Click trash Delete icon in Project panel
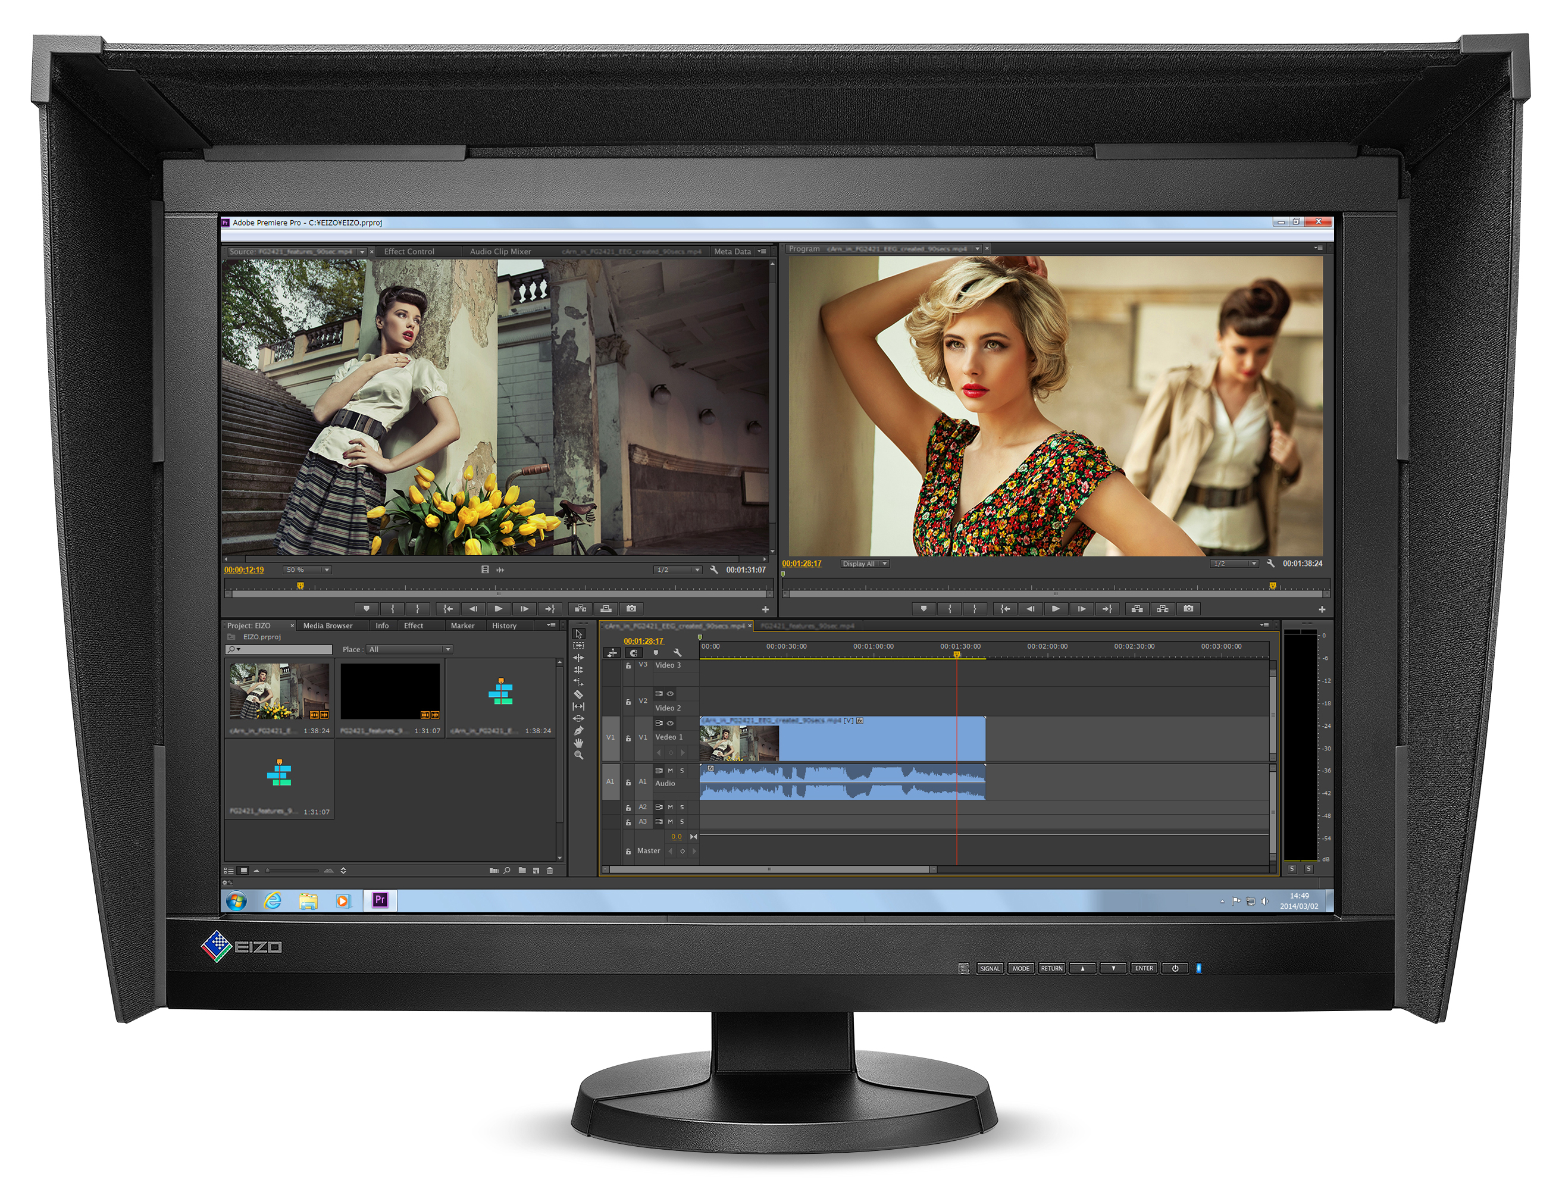Screen dimensions: 1559x1189 pos(550,871)
